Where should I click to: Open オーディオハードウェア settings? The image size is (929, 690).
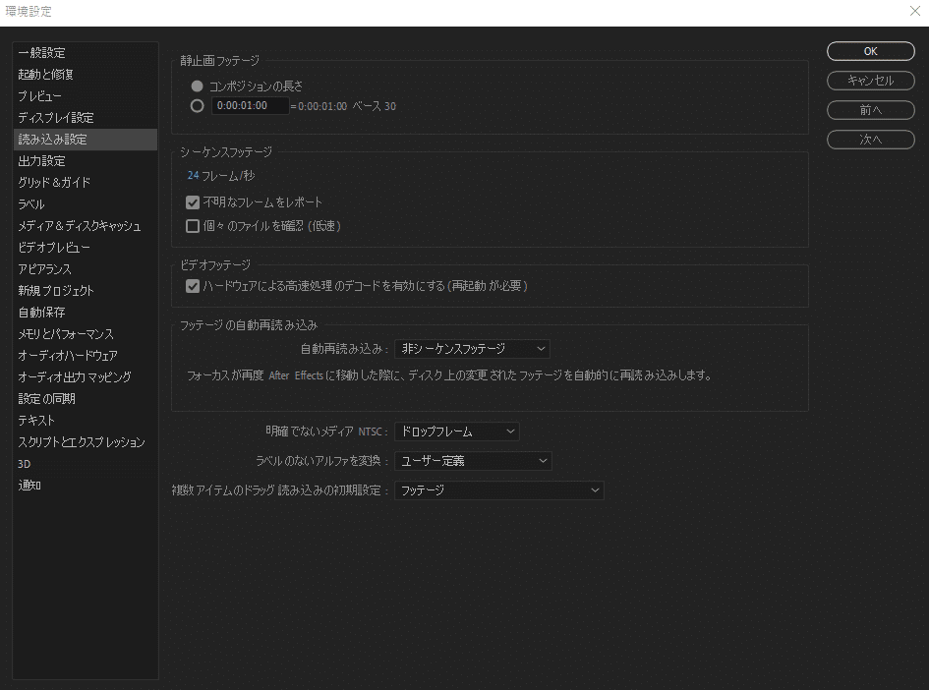pyautogui.click(x=86, y=356)
